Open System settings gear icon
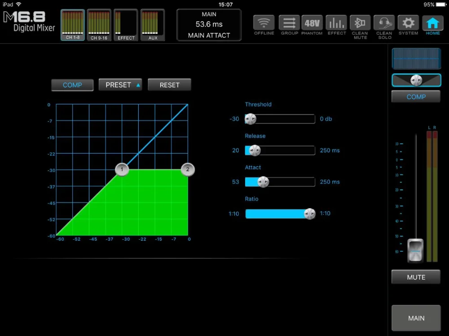449x336 pixels. click(408, 23)
